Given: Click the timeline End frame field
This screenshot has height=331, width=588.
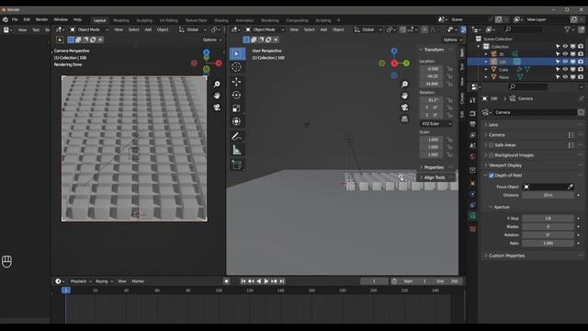Looking at the screenshot, I should (447, 281).
